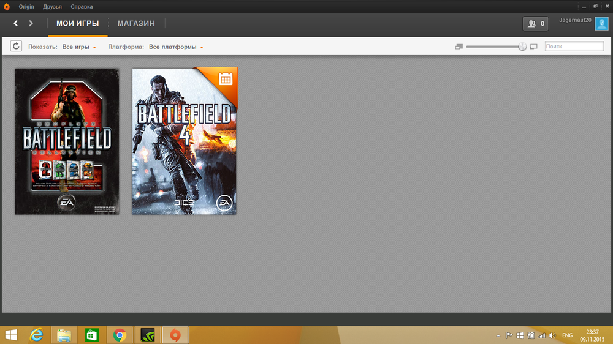
Task: Switch to the МАГАЗИН tab
Action: point(136,23)
